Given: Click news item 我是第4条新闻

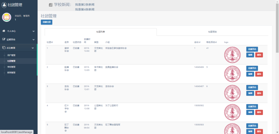Looking at the screenshot, I should pos(85,9).
